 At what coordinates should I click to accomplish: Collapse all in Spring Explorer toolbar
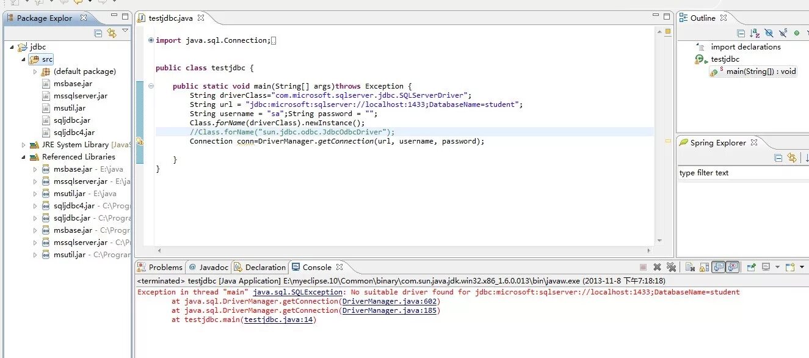pyautogui.click(x=778, y=158)
